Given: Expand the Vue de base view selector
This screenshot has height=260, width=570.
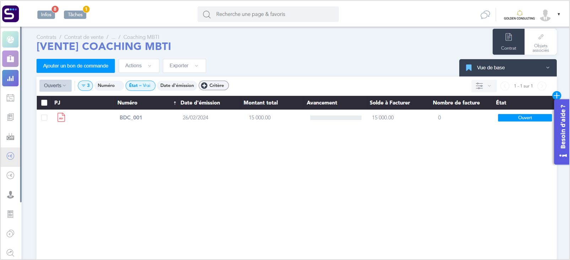Looking at the screenshot, I should click(508, 68).
